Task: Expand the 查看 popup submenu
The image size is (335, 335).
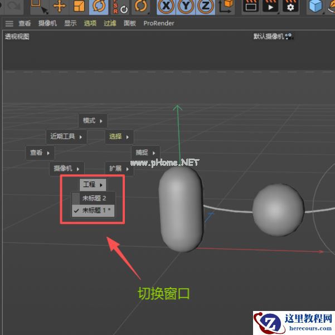Action: [40, 153]
